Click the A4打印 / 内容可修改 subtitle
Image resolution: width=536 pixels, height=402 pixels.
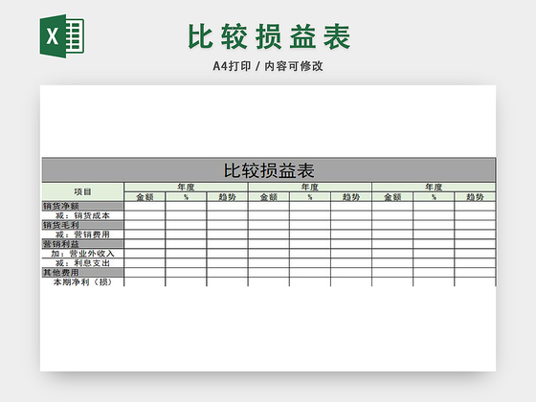point(268,66)
